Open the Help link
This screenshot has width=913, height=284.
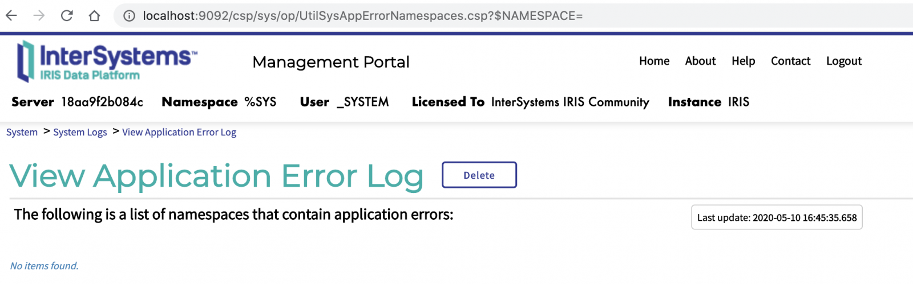(743, 61)
